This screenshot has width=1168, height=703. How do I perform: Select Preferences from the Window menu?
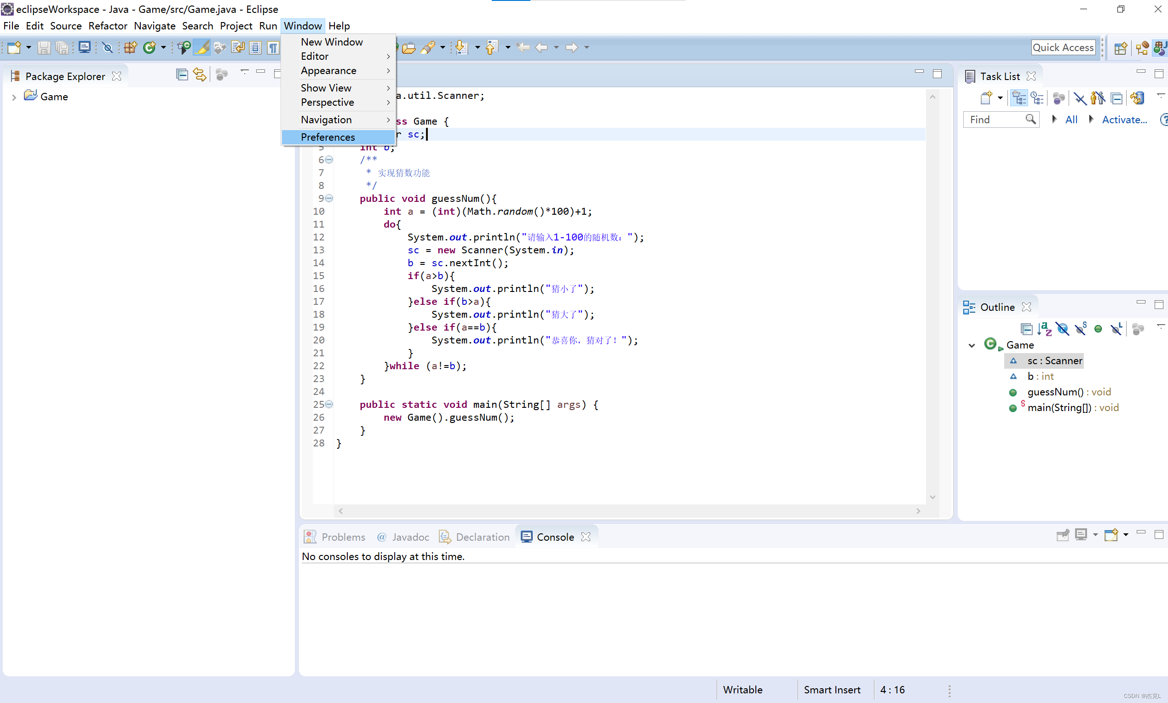click(x=338, y=137)
